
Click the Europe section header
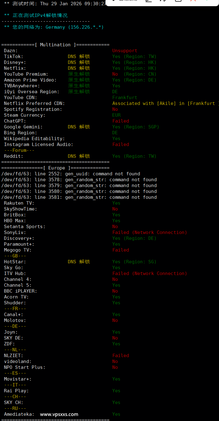click(55, 168)
